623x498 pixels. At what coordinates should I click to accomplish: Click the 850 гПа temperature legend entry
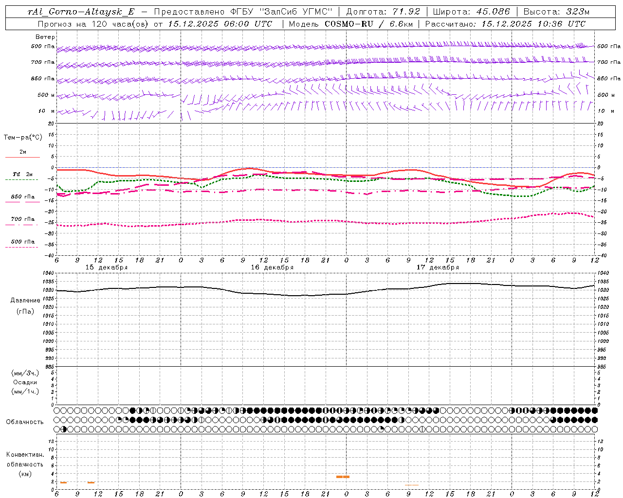point(22,196)
